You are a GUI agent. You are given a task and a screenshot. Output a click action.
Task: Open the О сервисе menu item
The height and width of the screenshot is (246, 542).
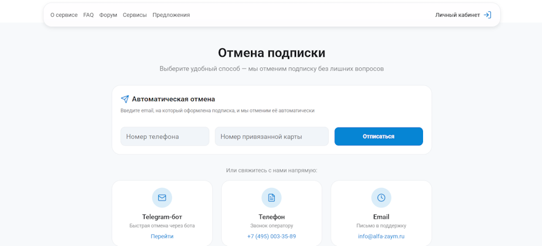(64, 15)
